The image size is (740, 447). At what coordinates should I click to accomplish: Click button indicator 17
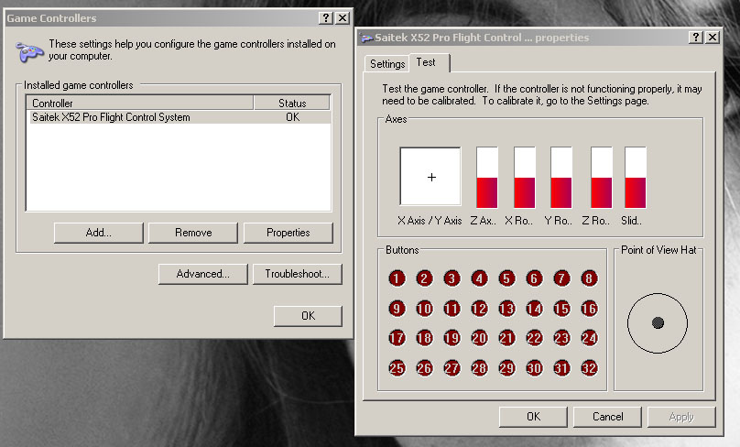click(397, 338)
